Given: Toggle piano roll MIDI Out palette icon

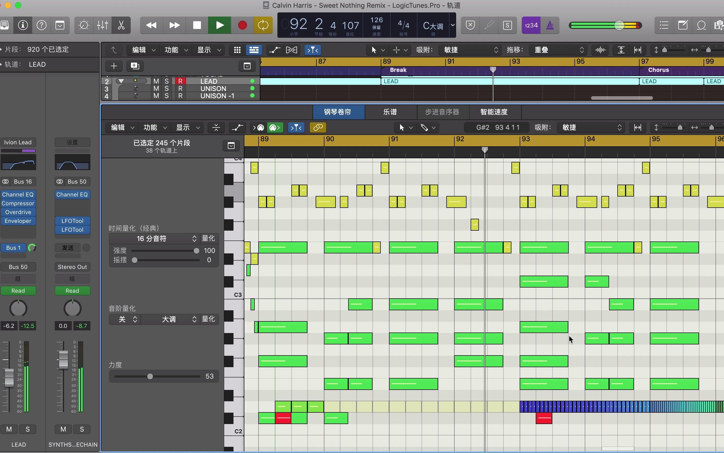Looking at the screenshot, I should (x=275, y=127).
